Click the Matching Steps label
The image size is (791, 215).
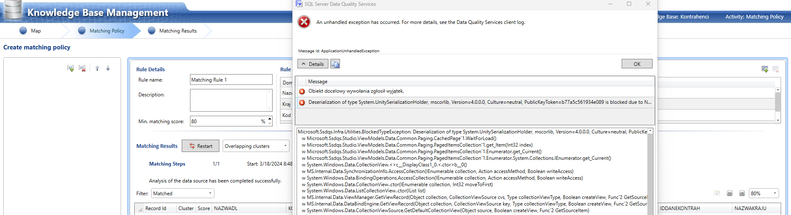[x=167, y=164]
